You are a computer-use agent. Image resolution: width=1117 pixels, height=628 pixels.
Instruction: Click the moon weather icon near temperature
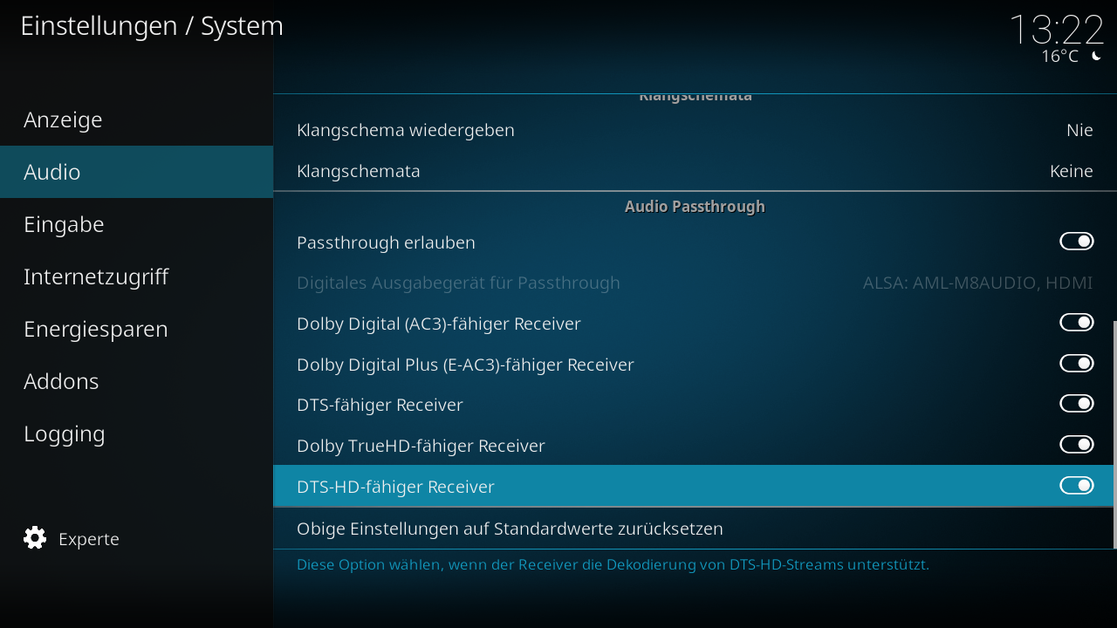(1096, 57)
